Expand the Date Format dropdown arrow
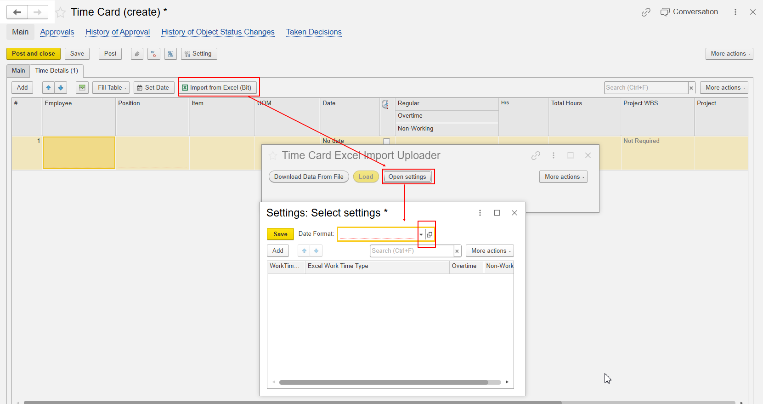763x404 pixels. [421, 234]
